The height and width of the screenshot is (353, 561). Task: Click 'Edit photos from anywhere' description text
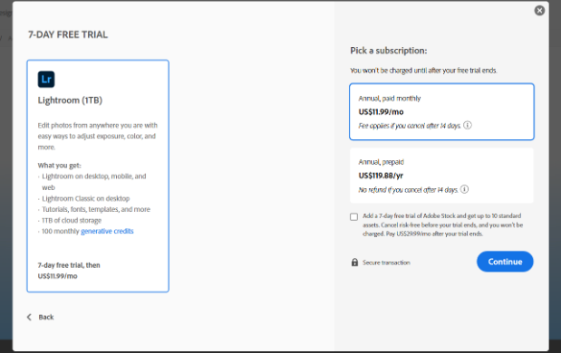[x=98, y=136]
